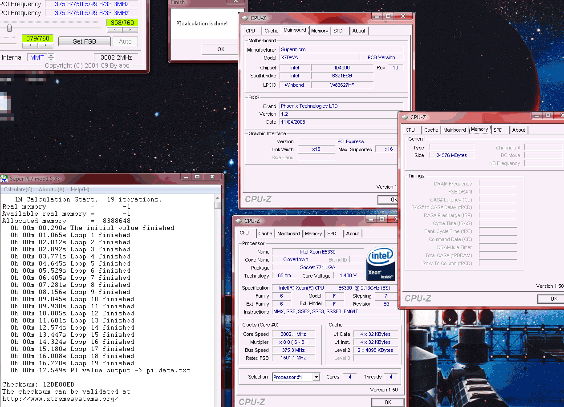Select Mainboard tab in Supermicro mainboard window

[x=295, y=30]
